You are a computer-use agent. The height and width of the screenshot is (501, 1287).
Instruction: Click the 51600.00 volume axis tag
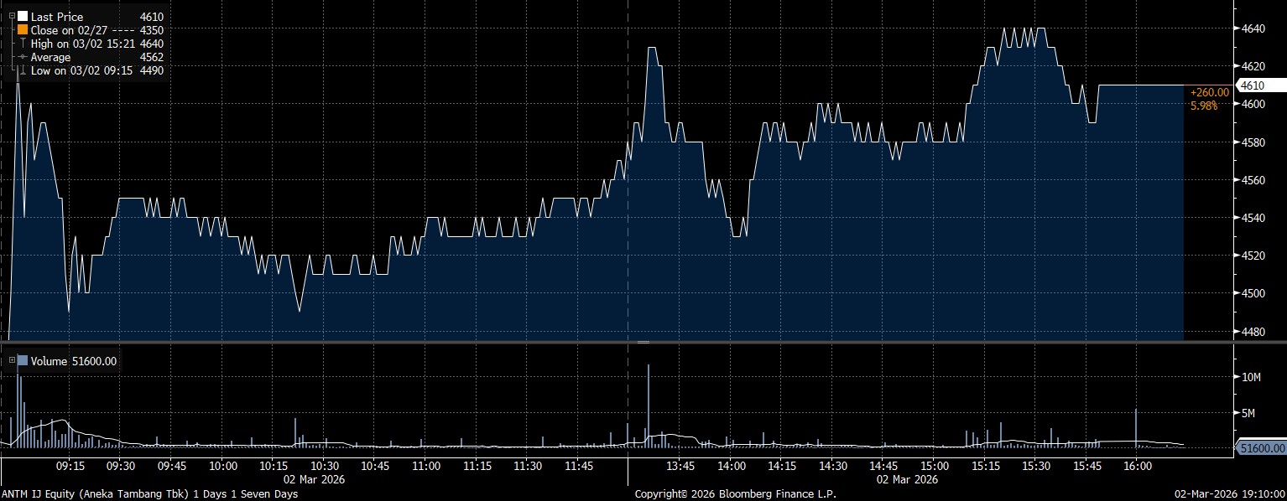point(1262,449)
